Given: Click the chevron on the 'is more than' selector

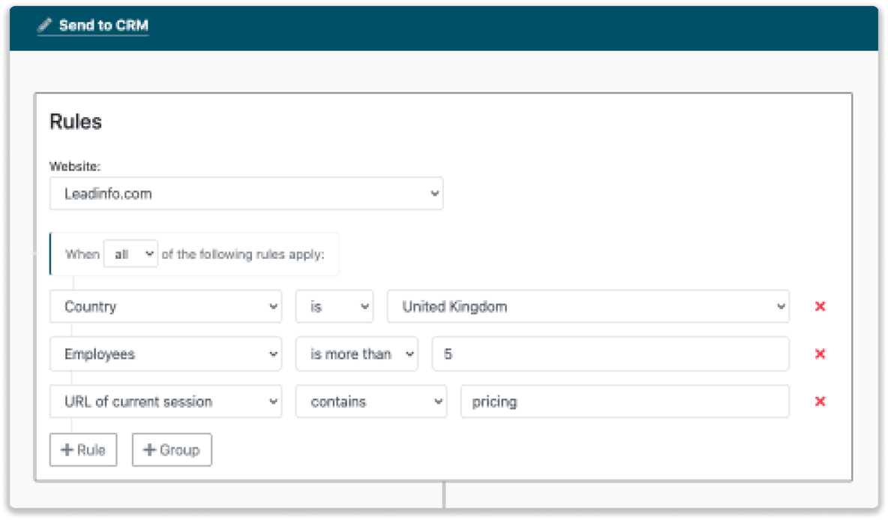Looking at the screenshot, I should (408, 353).
